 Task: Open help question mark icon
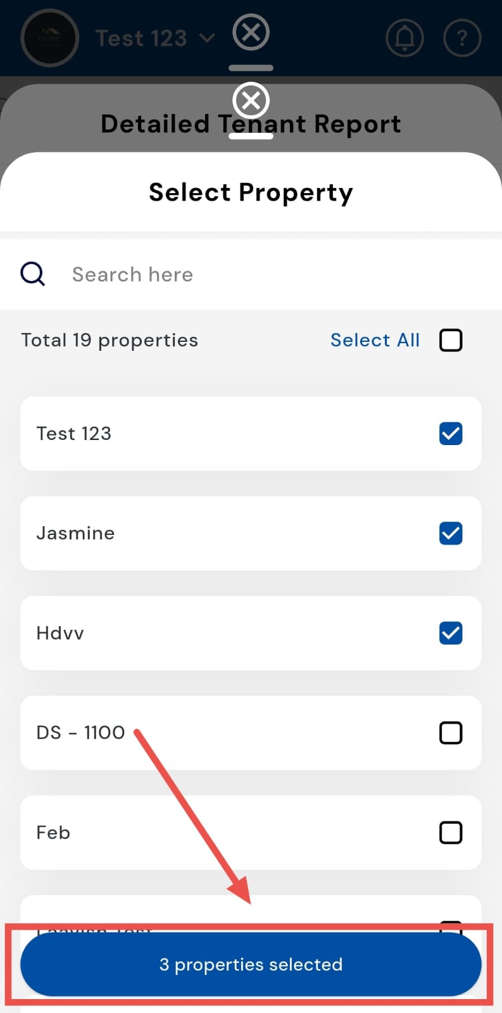coord(462,38)
